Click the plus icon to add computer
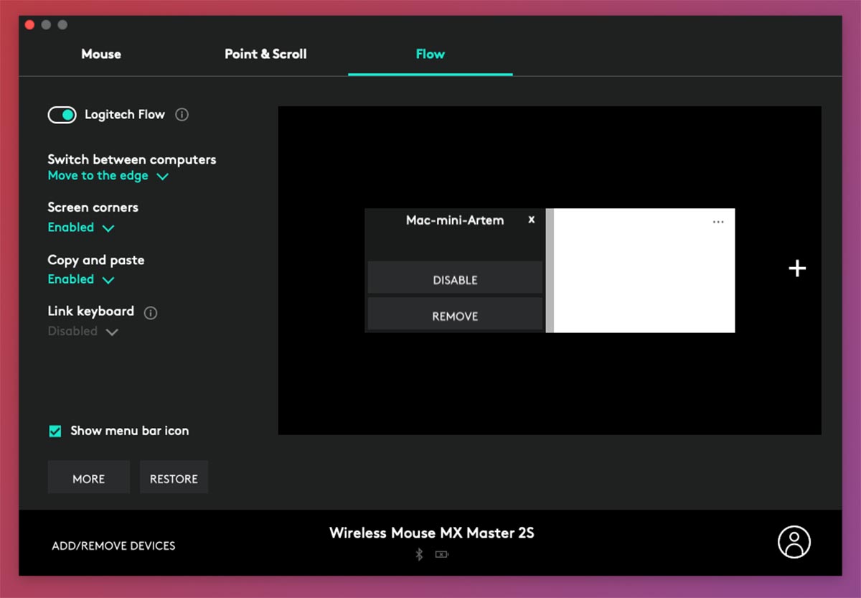 (x=797, y=268)
